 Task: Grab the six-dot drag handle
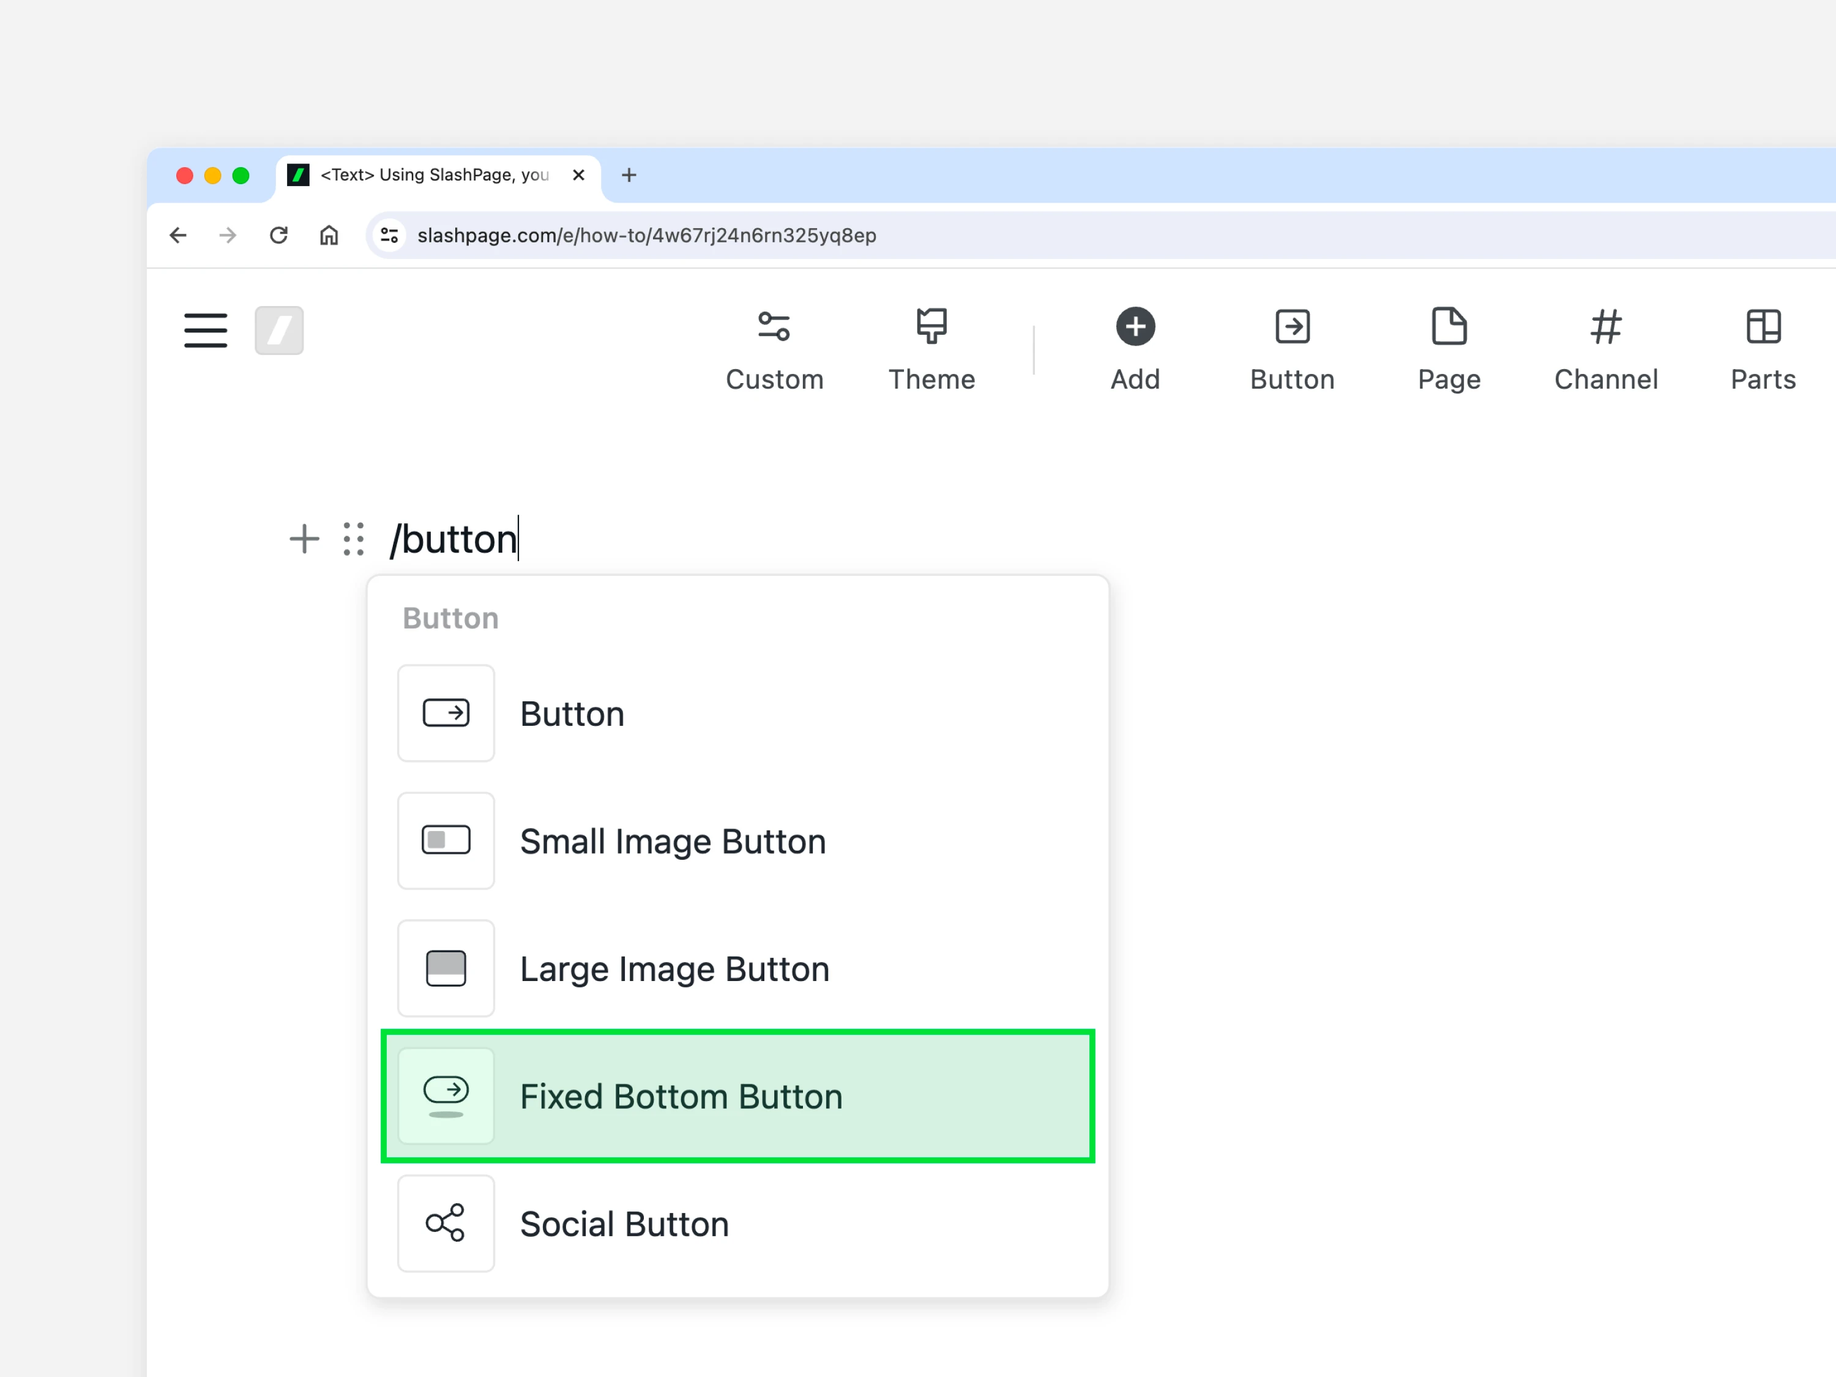[x=354, y=539]
